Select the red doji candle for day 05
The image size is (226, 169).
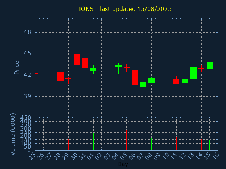tap(126, 67)
